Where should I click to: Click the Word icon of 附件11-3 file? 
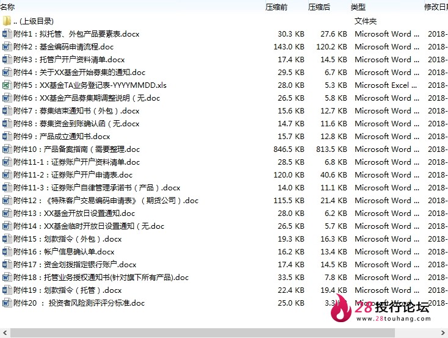[7, 187]
